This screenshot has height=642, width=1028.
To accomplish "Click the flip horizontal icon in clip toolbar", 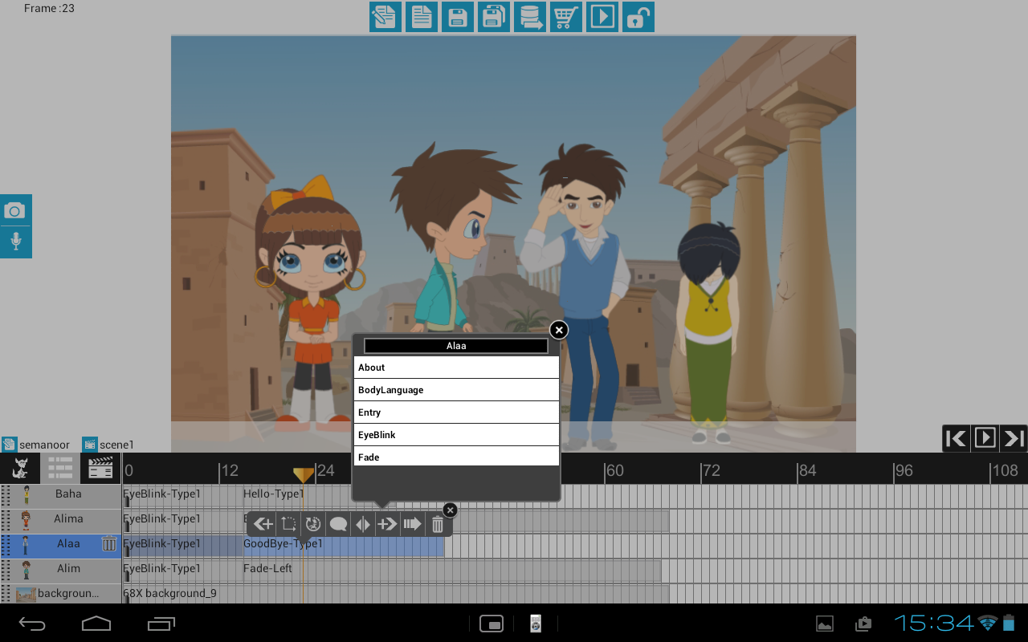I will [x=363, y=524].
